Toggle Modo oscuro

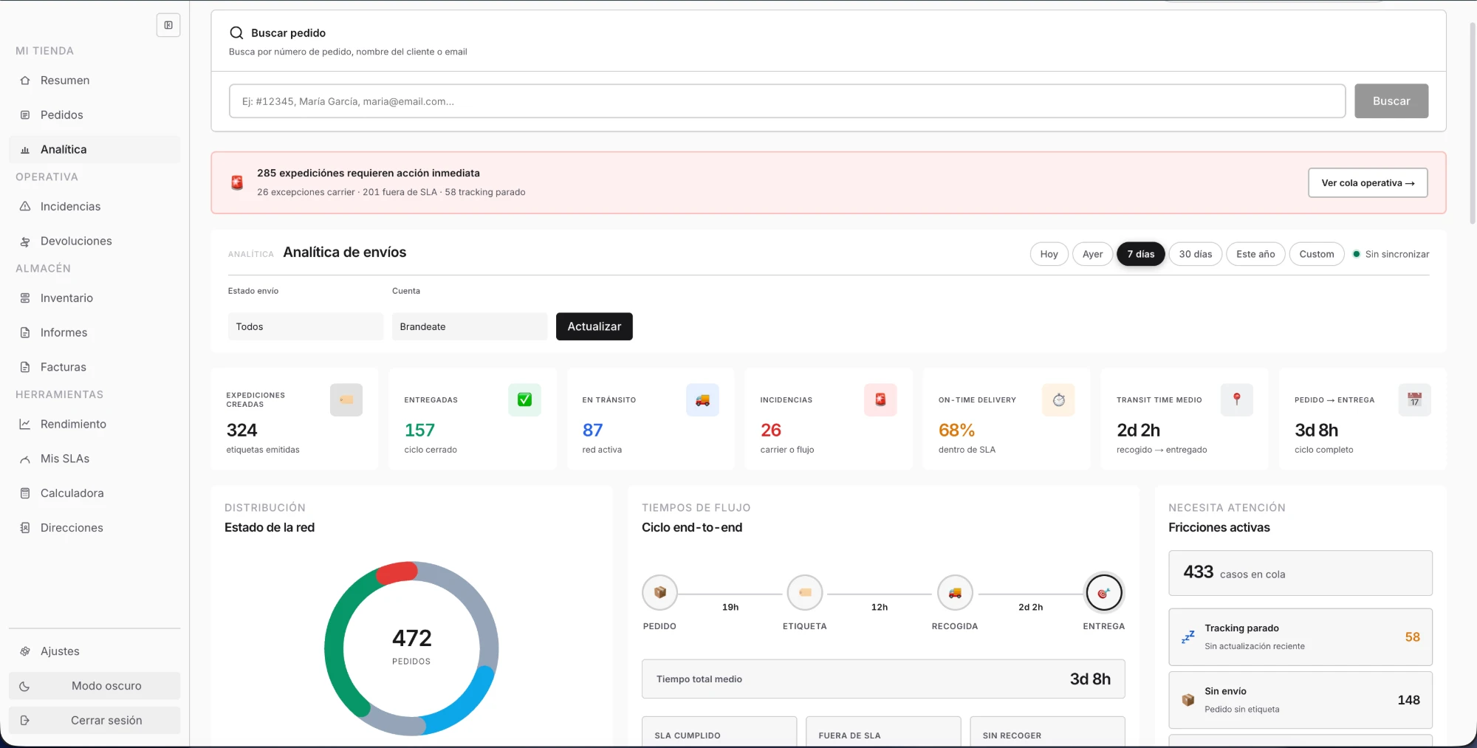tap(95, 686)
